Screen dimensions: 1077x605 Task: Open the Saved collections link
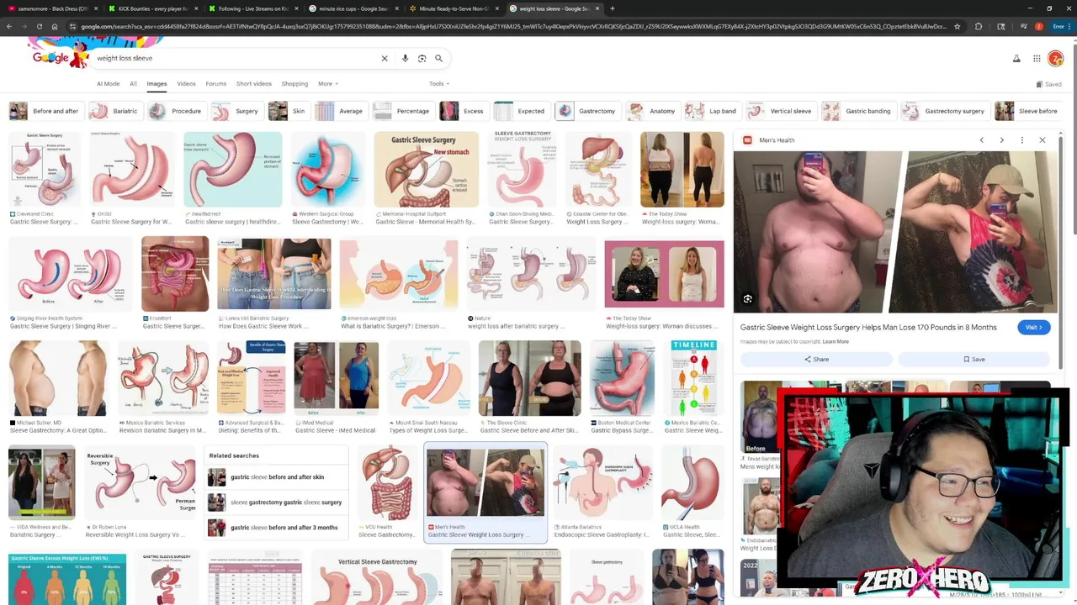tap(1048, 84)
